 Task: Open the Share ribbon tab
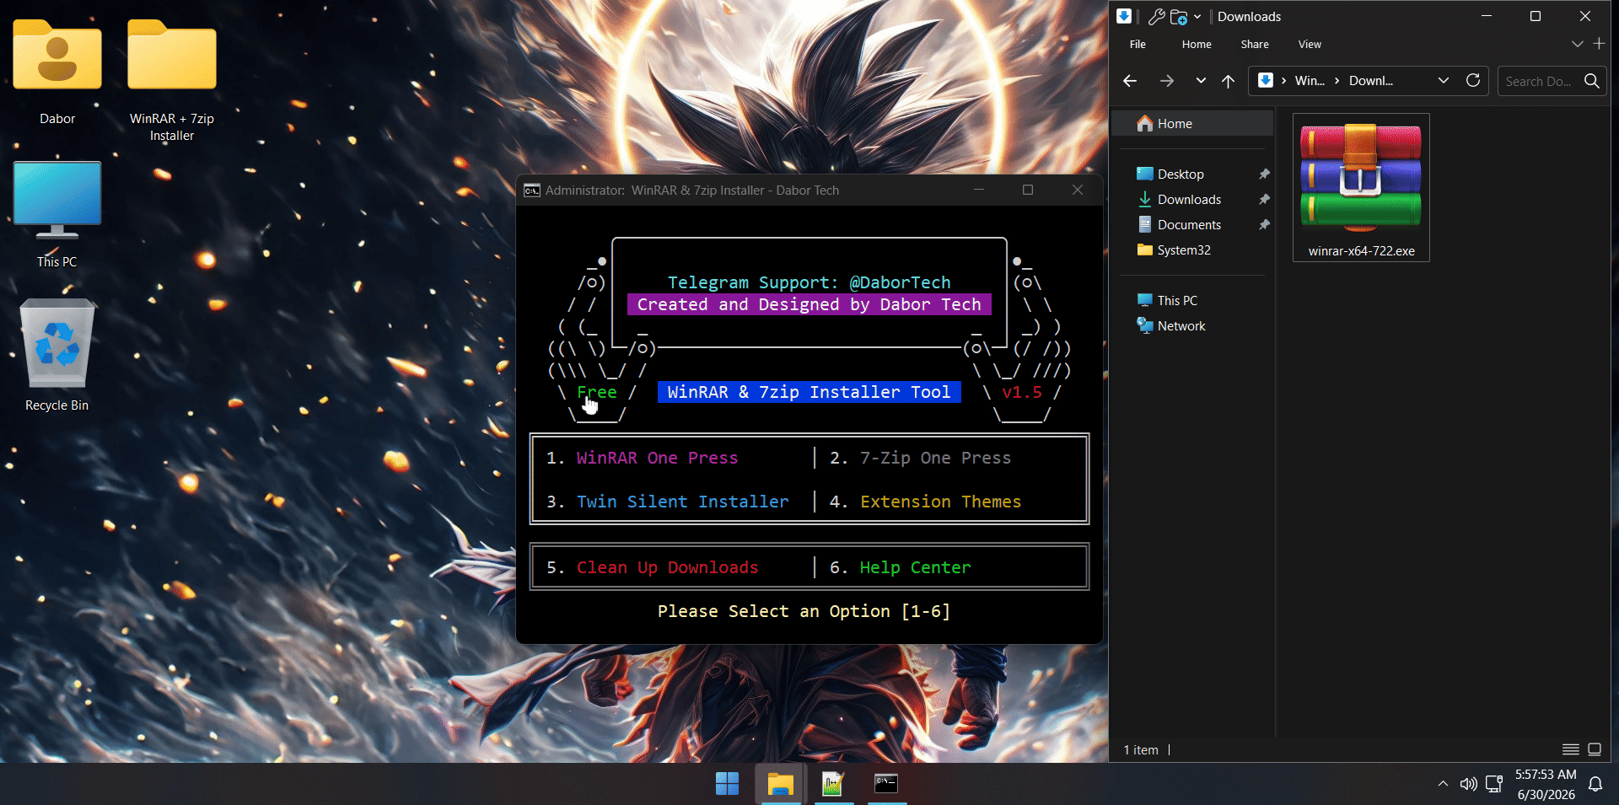1255,44
